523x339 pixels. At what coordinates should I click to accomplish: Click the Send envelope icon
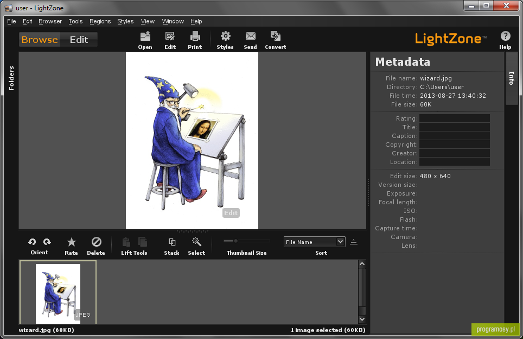tap(251, 36)
